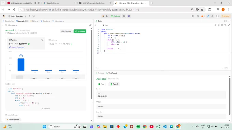Open the 89. Gray Code challenge
This screenshot has width=232, height=130.
pos(13,119)
